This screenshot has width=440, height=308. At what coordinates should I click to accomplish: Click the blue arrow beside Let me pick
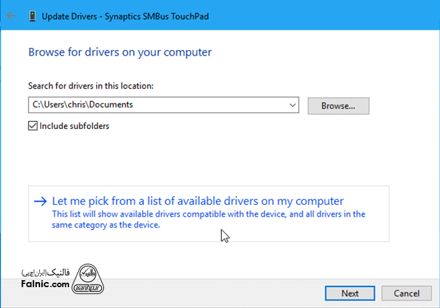pos(40,201)
